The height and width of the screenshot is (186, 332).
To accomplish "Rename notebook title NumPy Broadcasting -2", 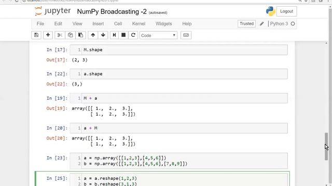I will 112,11.
